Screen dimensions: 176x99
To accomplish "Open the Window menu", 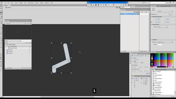I will click(x=47, y=3).
